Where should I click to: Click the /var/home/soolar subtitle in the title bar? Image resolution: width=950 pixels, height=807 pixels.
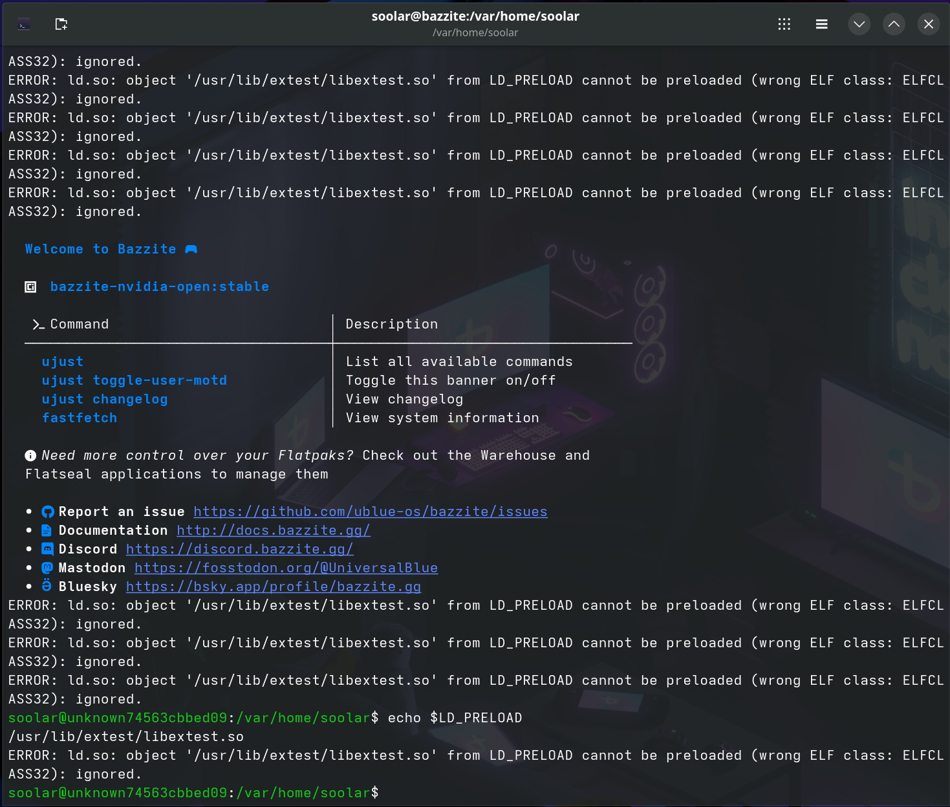(475, 33)
